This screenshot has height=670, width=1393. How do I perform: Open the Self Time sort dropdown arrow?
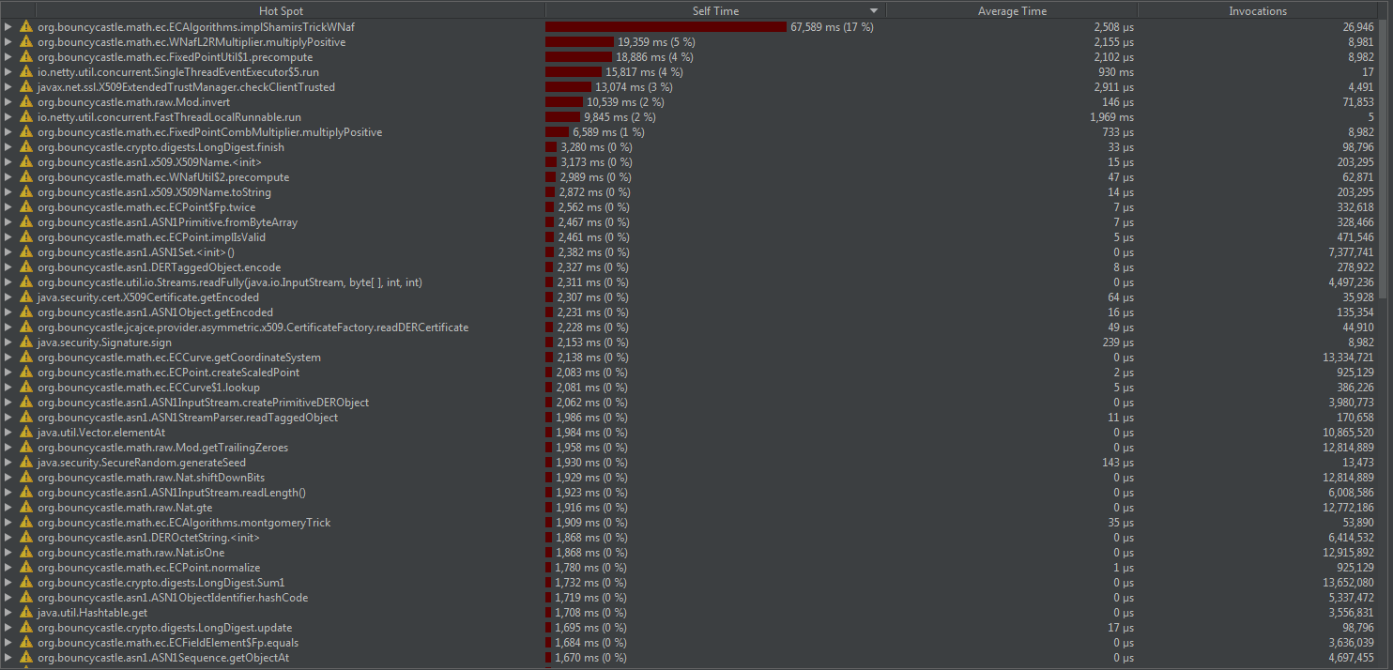pyautogui.click(x=872, y=10)
